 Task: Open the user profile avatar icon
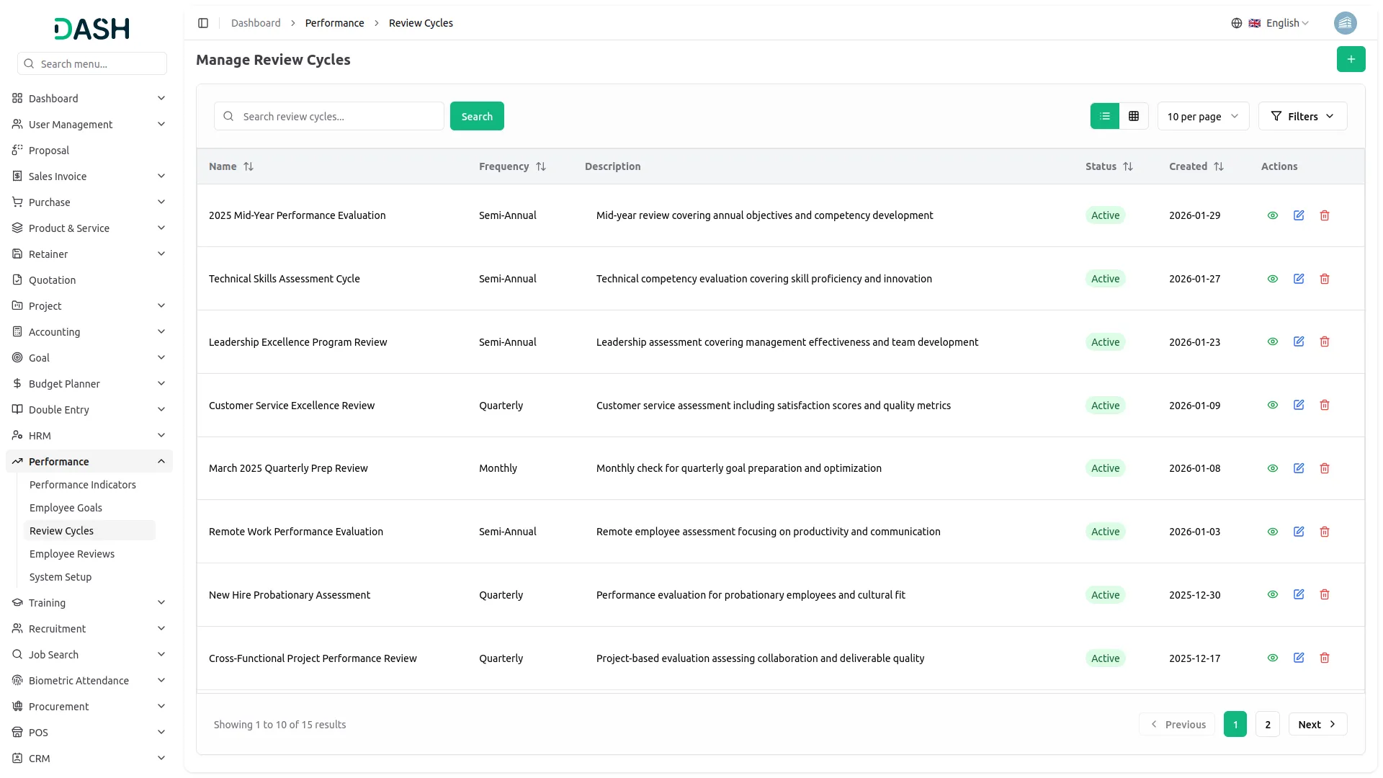(1346, 22)
